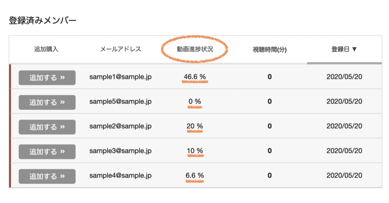The height and width of the screenshot is (203, 389).
Task: Click the 6.6 % progress value
Action: pyautogui.click(x=195, y=175)
